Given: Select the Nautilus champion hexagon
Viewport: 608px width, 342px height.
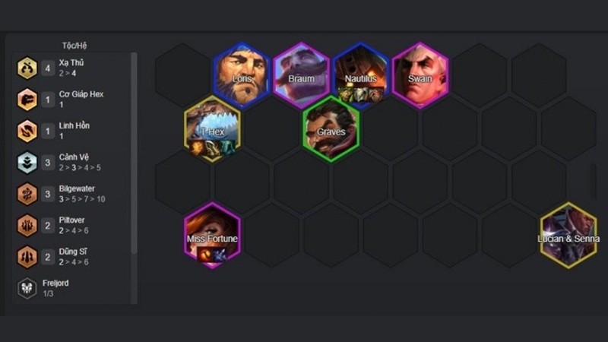Looking at the screenshot, I should (360, 75).
